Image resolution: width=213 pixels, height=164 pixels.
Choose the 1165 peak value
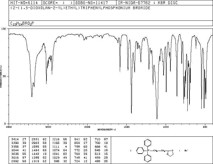pyautogui.click(x=56, y=143)
